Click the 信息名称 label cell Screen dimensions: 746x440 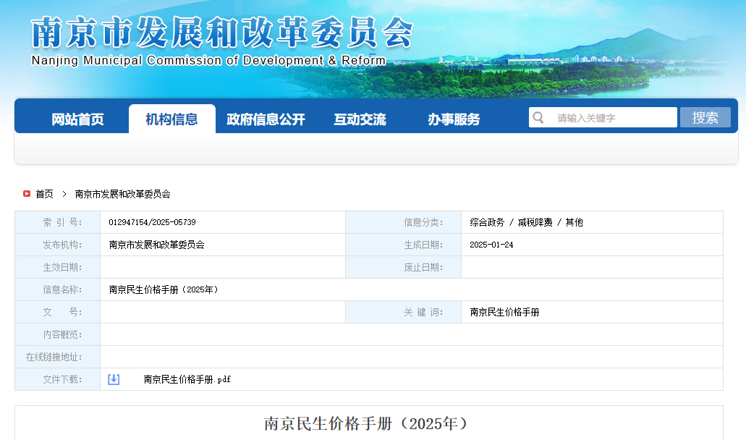[x=58, y=289]
